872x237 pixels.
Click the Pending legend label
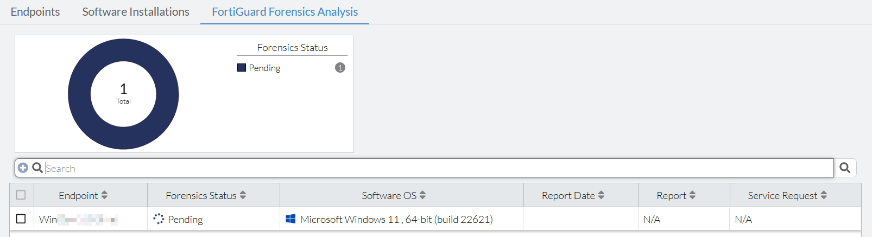point(264,68)
